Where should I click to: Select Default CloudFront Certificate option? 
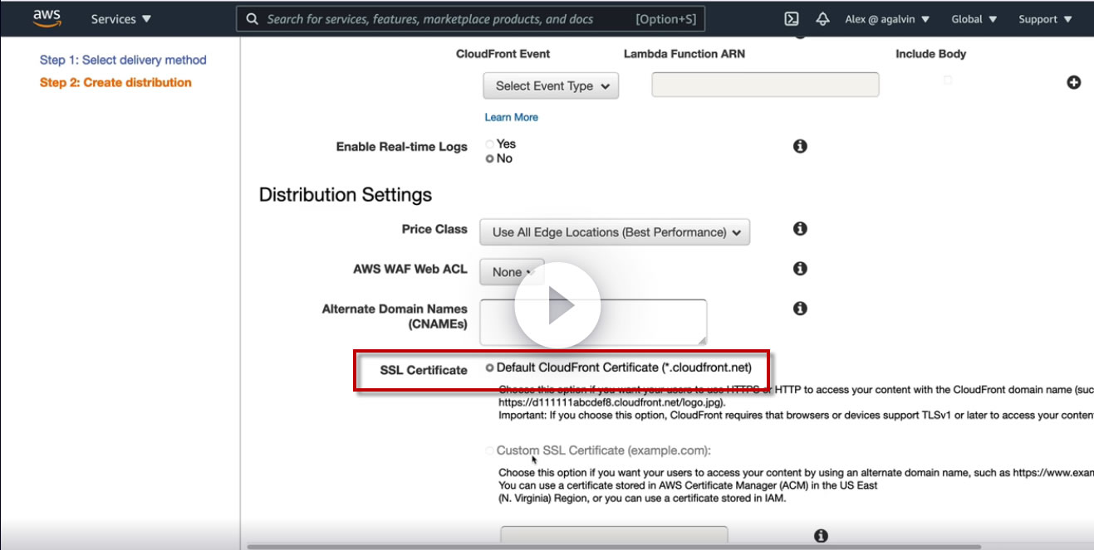[490, 367]
